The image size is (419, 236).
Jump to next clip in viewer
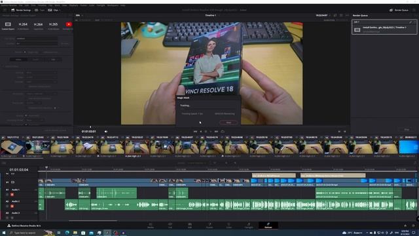point(345,131)
